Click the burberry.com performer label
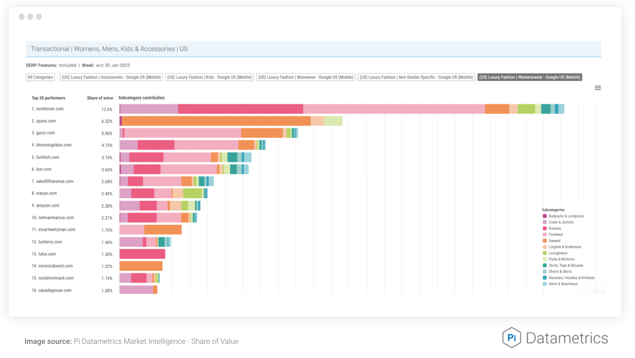 click(x=47, y=242)
